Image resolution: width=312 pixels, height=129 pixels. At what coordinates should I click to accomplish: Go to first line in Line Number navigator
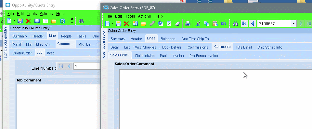[61, 66]
